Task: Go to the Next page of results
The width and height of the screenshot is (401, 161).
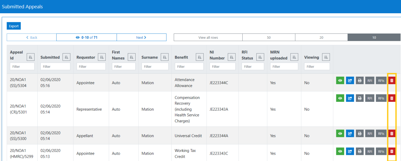Action: pyautogui.click(x=141, y=37)
